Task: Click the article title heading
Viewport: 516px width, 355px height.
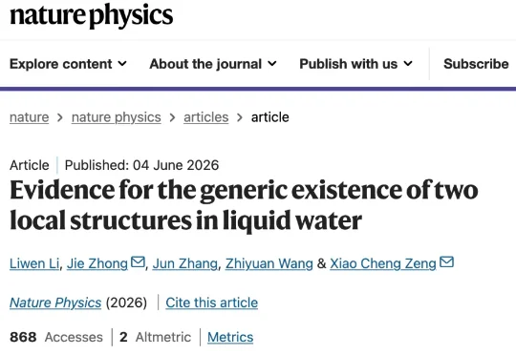Action: [244, 205]
